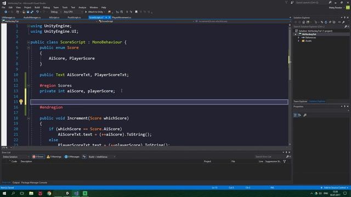Click the Property Pages wrench in Properties
Screen dimensions: 351x197
305,115
